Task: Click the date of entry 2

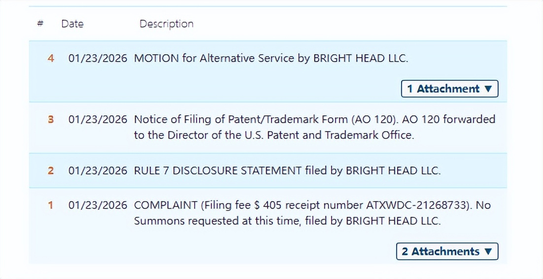Action: tap(98, 171)
